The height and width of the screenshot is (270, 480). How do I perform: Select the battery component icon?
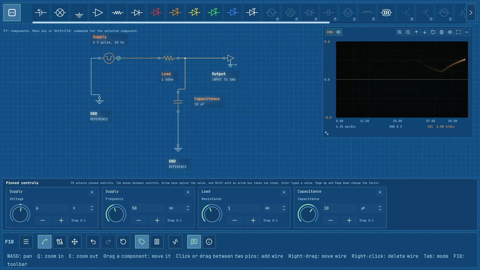pyautogui.click(x=41, y=12)
